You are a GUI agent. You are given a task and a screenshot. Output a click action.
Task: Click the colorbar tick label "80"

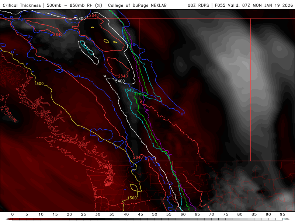pos(240,214)
